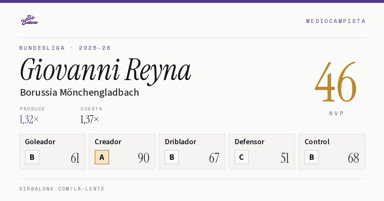Click the PRODUCE label

pyautogui.click(x=33, y=109)
